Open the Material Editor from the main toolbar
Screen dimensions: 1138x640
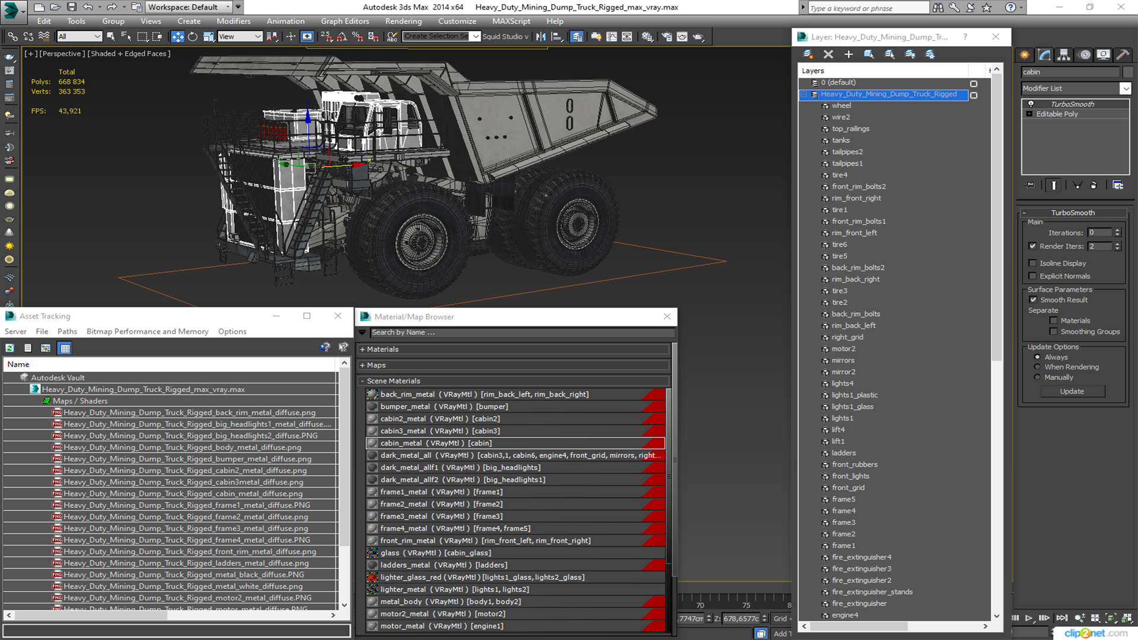point(647,37)
